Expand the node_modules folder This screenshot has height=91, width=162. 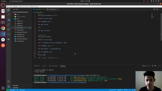[x=21, y=17]
